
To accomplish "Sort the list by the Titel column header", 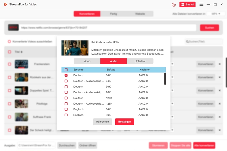I will [x=18, y=52].
